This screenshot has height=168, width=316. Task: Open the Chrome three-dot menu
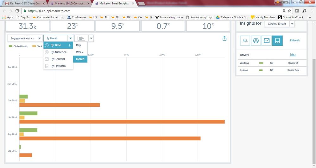(312, 11)
